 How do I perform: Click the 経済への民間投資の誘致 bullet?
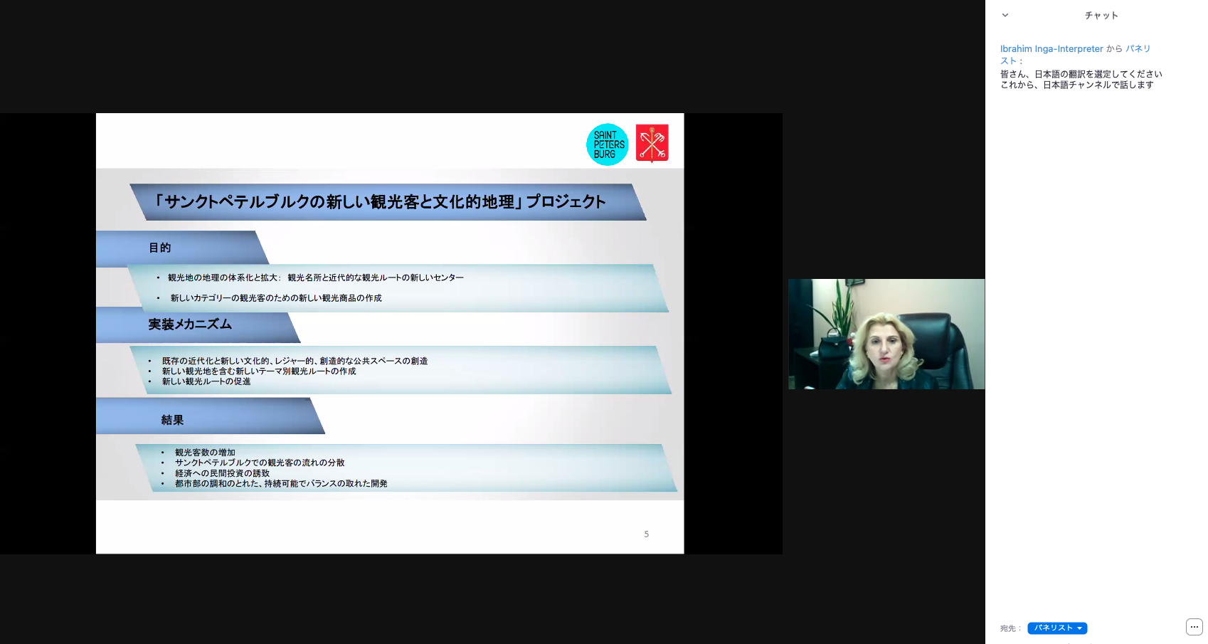(222, 473)
